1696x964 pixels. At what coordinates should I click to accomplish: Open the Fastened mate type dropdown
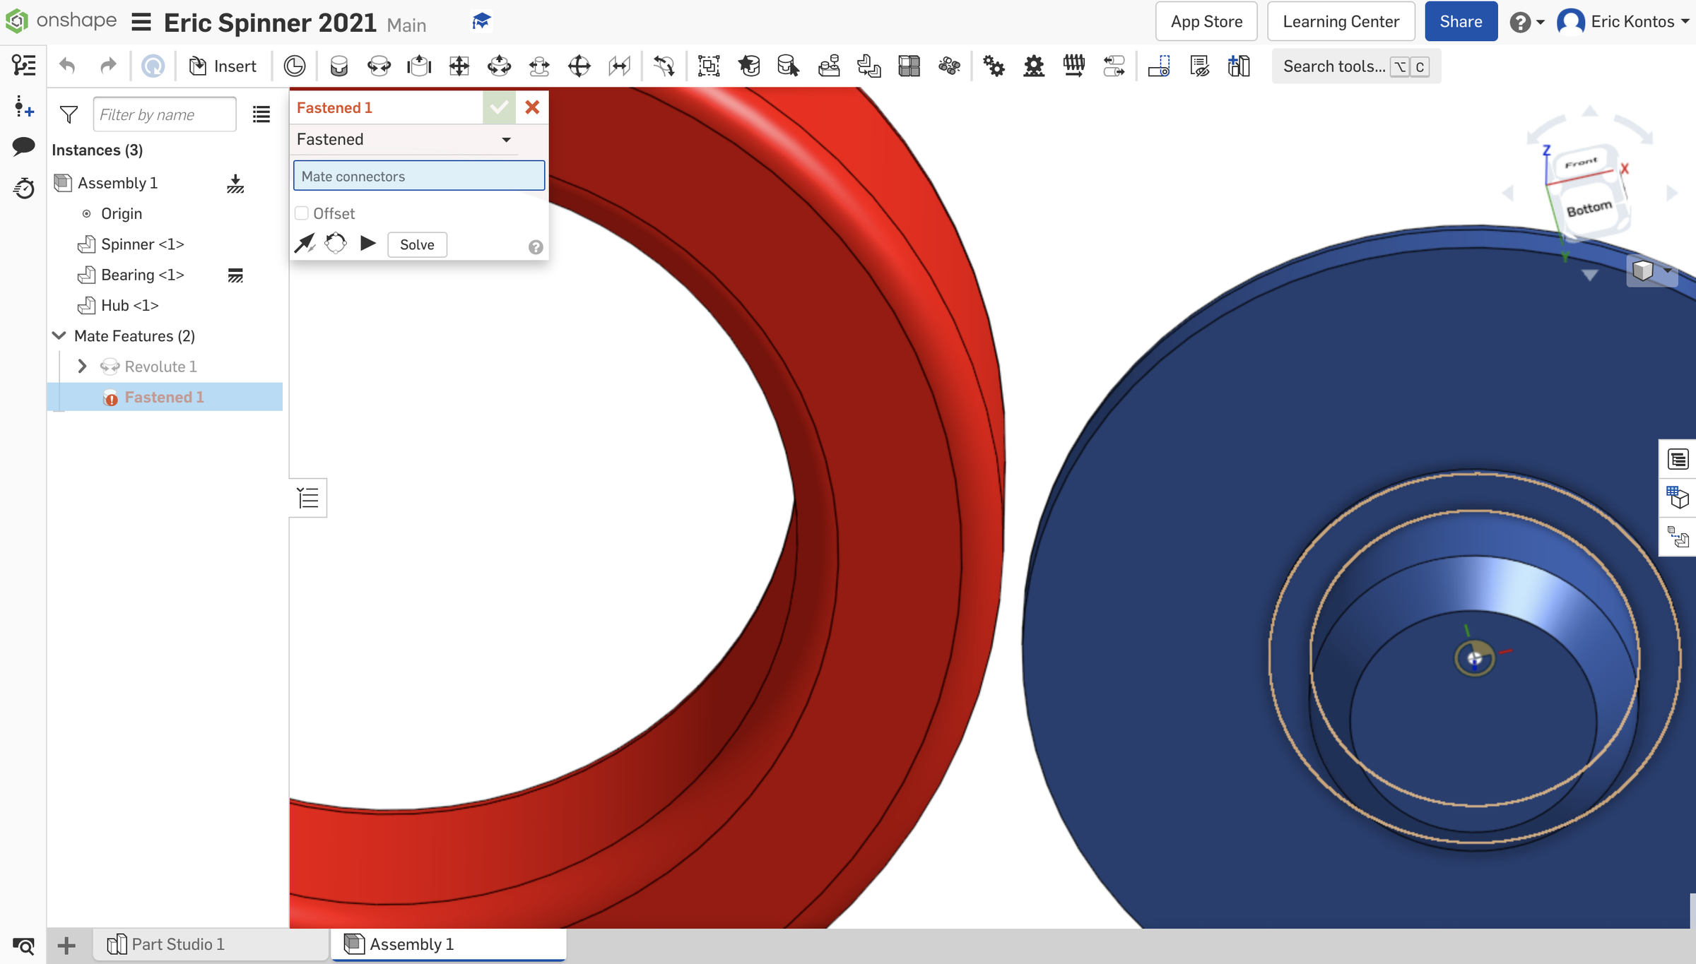click(x=505, y=139)
